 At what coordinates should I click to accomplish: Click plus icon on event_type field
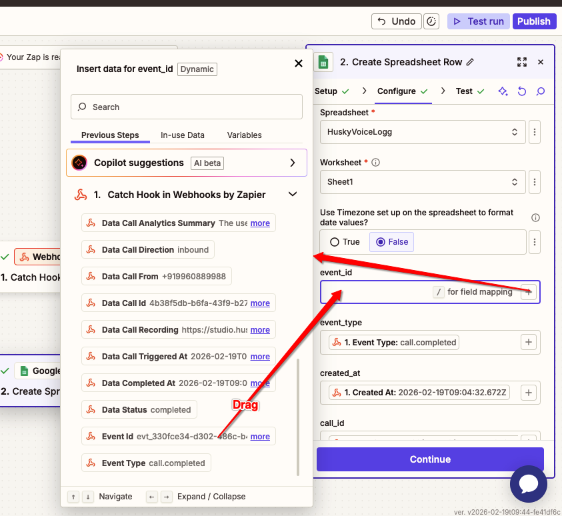pyautogui.click(x=528, y=342)
